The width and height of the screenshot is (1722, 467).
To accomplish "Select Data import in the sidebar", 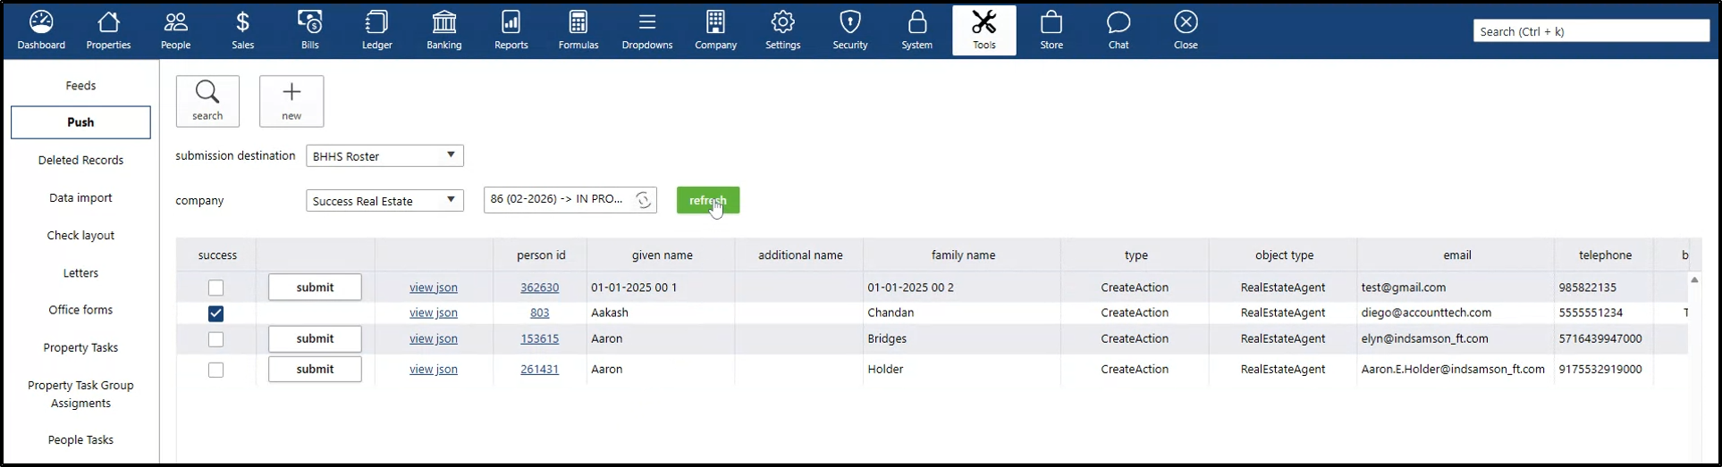I will pyautogui.click(x=80, y=197).
